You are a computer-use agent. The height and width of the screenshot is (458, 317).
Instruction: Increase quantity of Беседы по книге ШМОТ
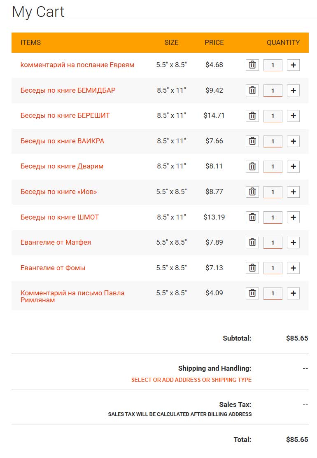294,217
